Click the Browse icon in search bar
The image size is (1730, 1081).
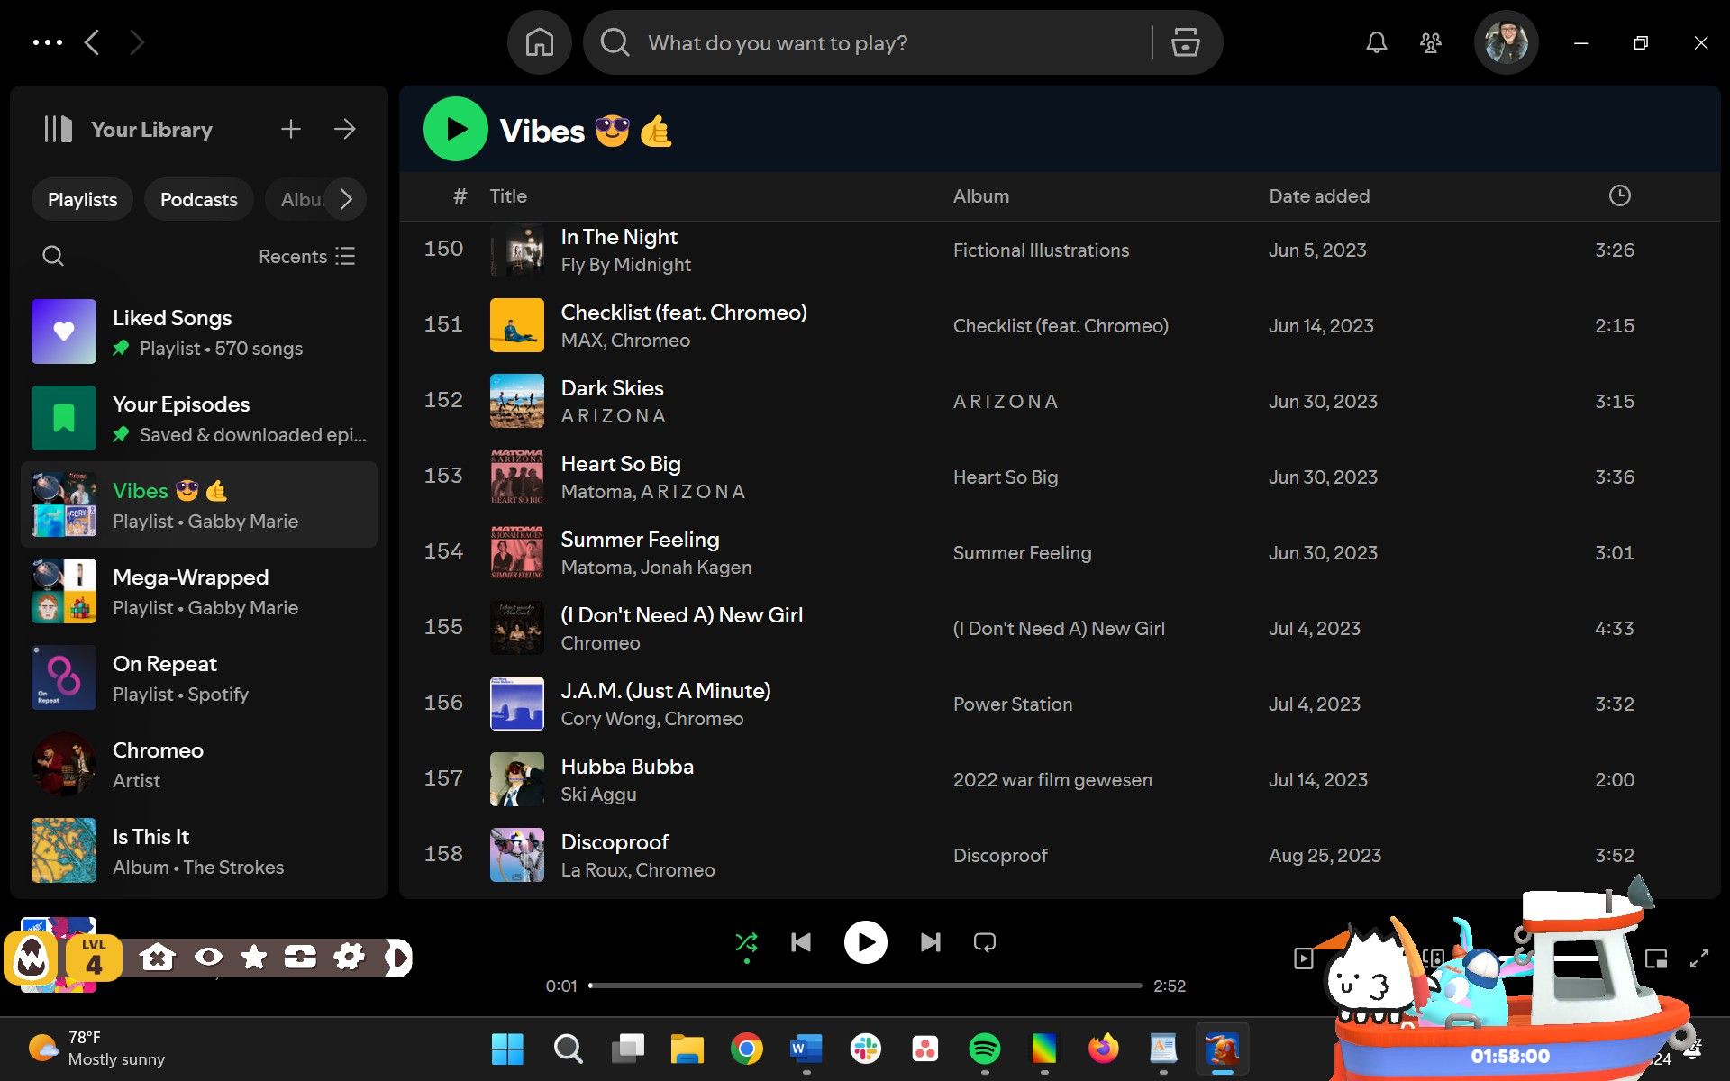[x=1185, y=42]
